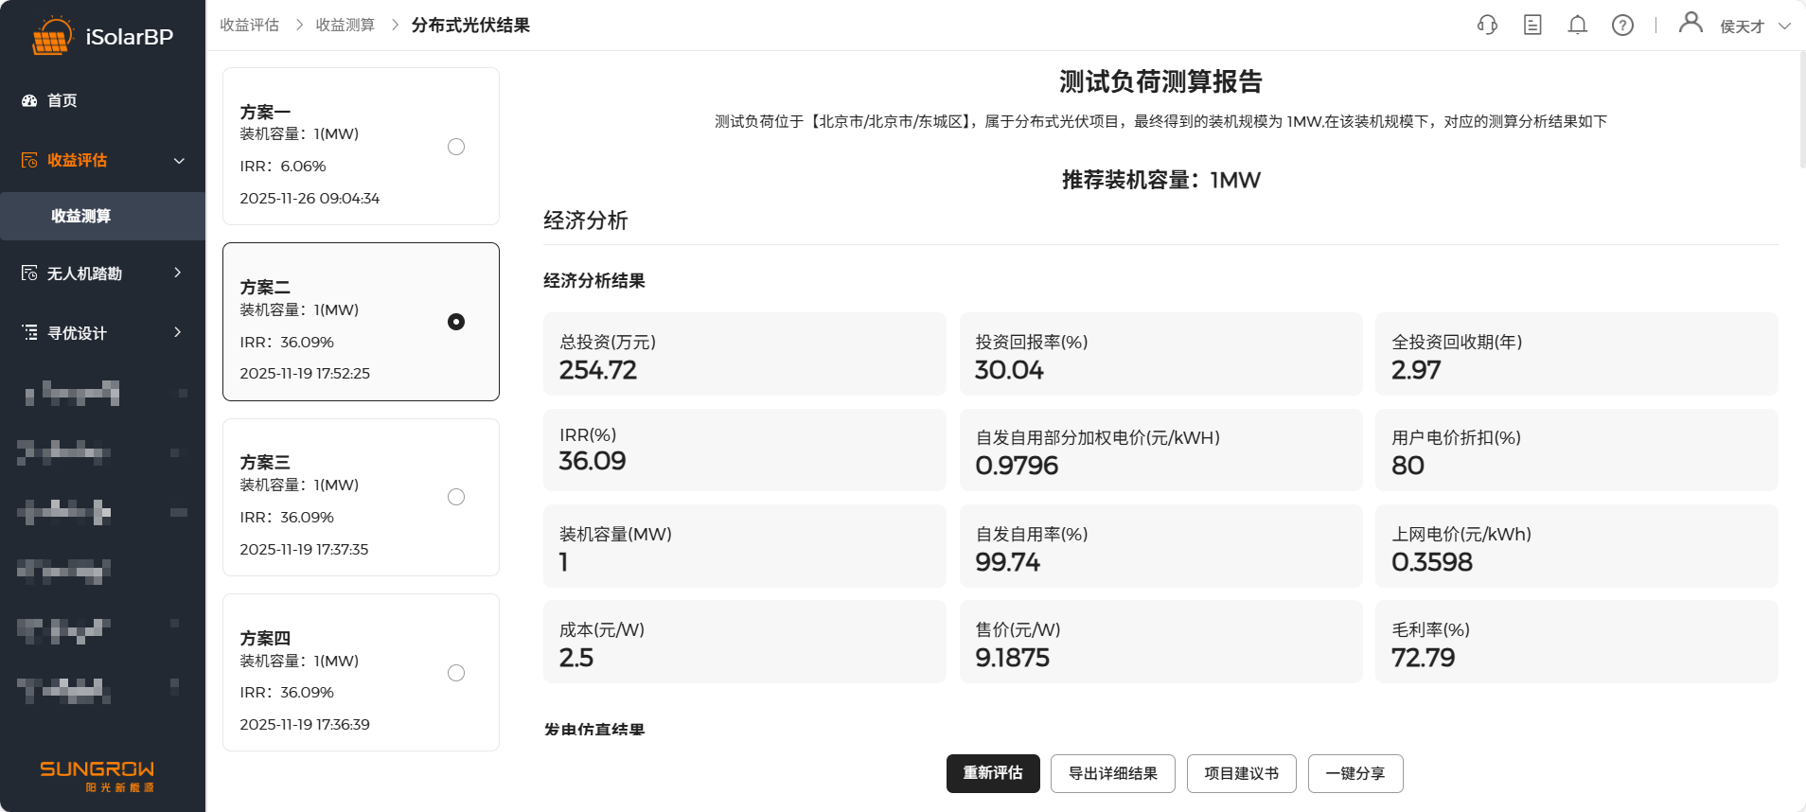Click the iSolarBP logo icon
Viewport: 1806px width, 812px height.
tap(51, 37)
